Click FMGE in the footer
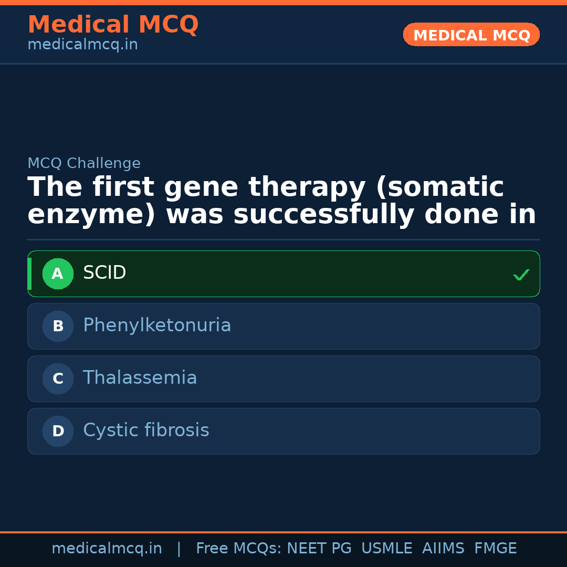 (x=496, y=549)
